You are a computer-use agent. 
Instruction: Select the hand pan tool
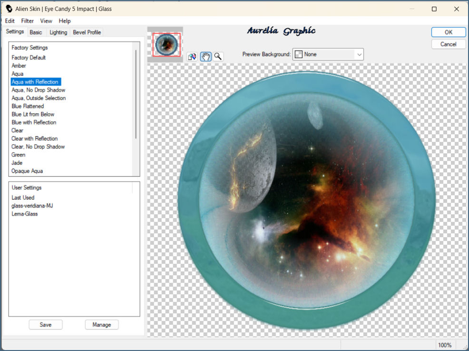pos(205,56)
